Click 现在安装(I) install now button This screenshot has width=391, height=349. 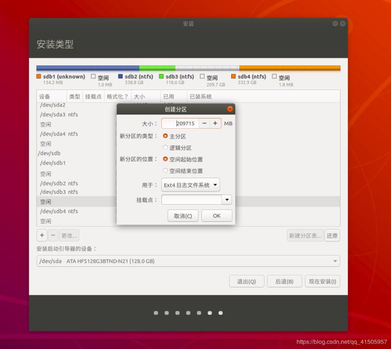tap(323, 281)
